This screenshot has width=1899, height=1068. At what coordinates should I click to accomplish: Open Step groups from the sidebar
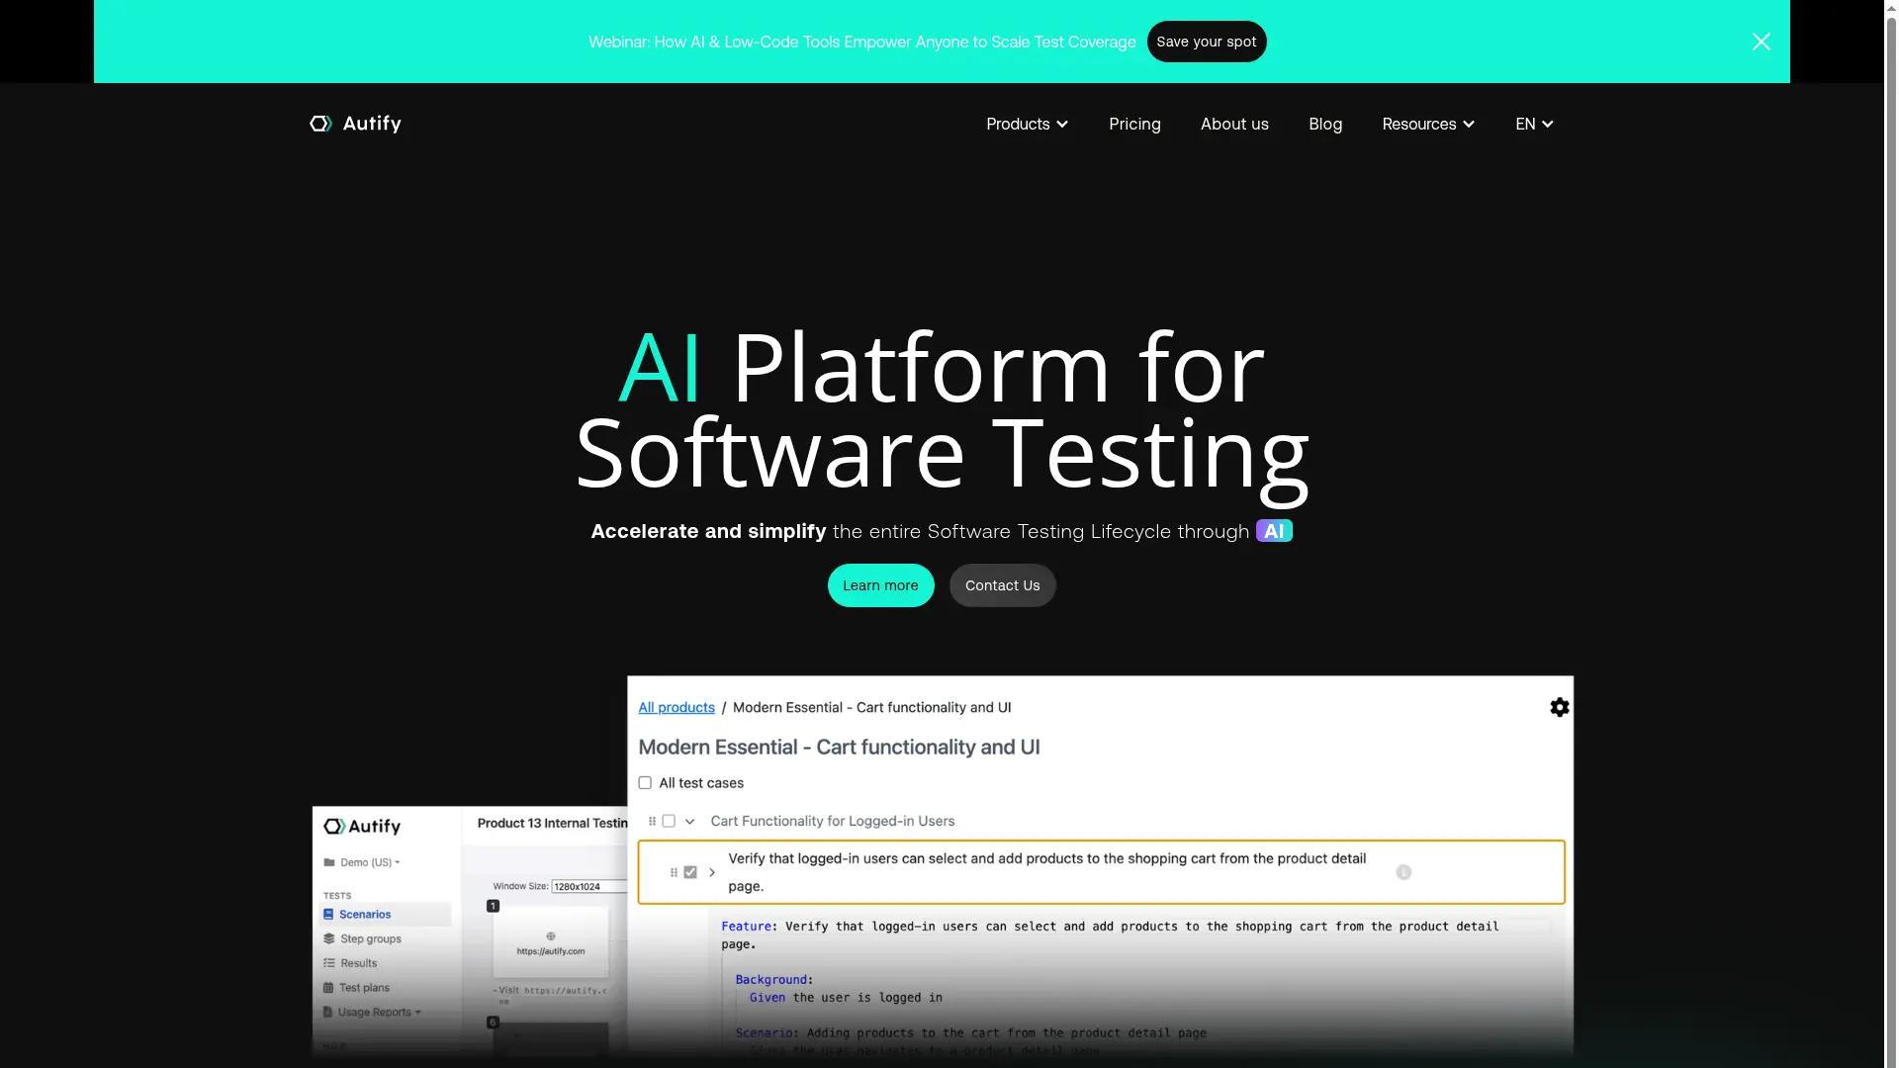[369, 937]
